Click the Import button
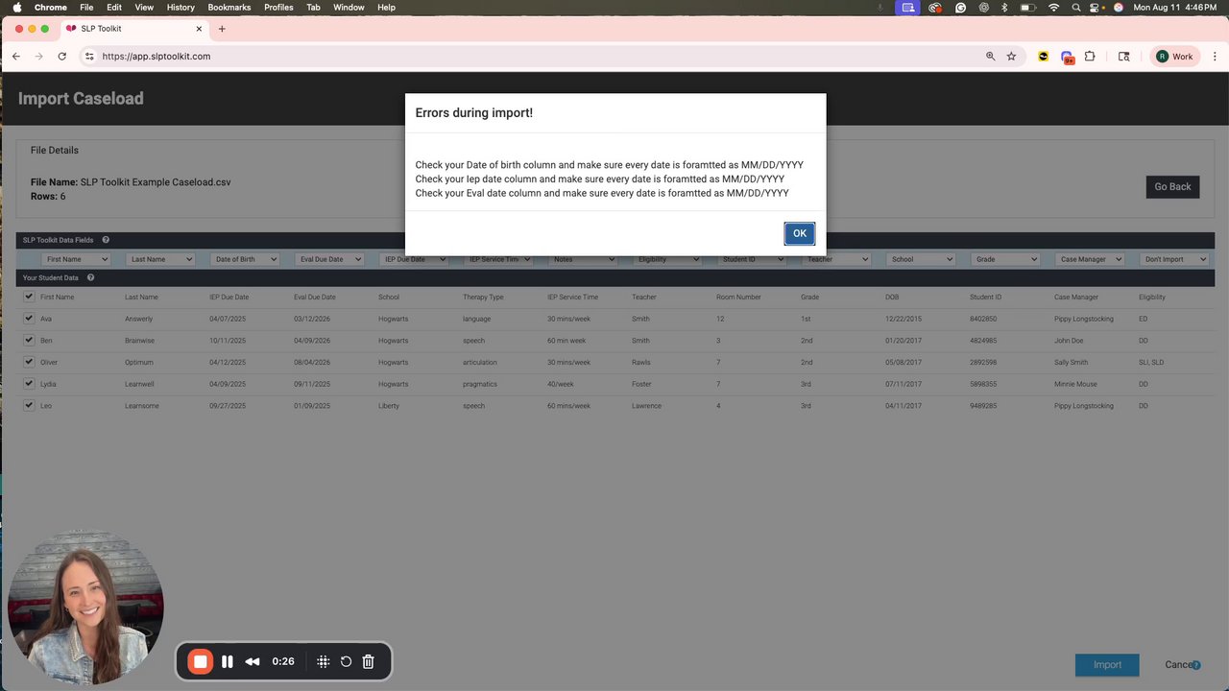This screenshot has width=1229, height=691. (1107, 665)
